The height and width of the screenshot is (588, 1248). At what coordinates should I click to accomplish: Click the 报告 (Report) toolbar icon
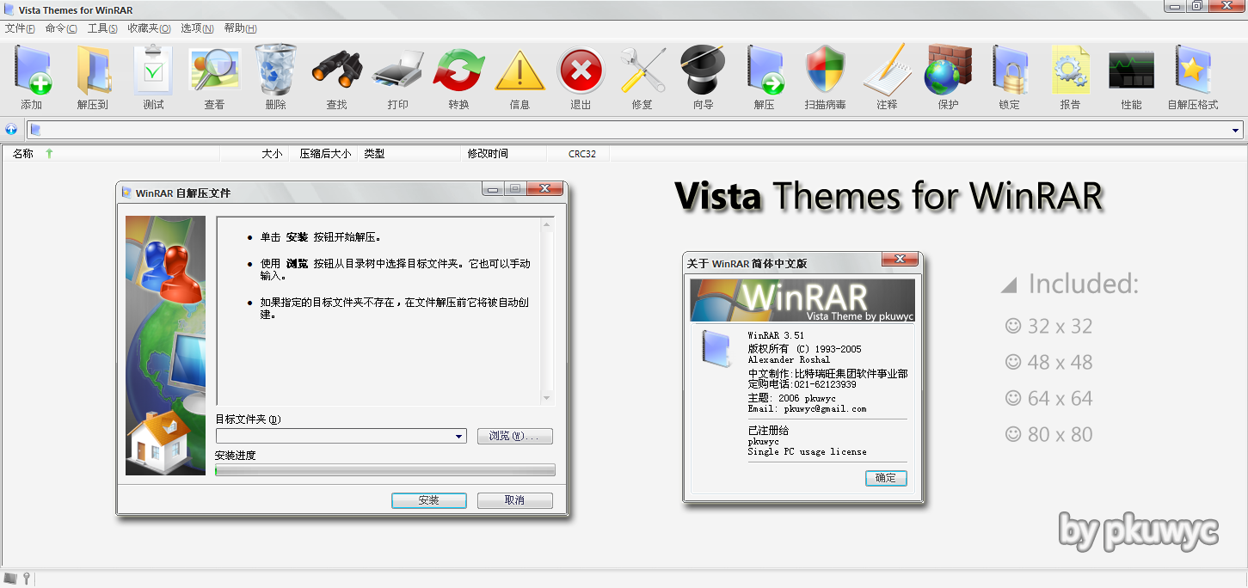tap(1070, 77)
